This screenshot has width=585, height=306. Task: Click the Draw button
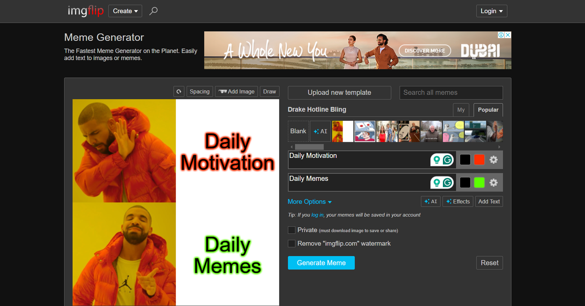click(270, 91)
